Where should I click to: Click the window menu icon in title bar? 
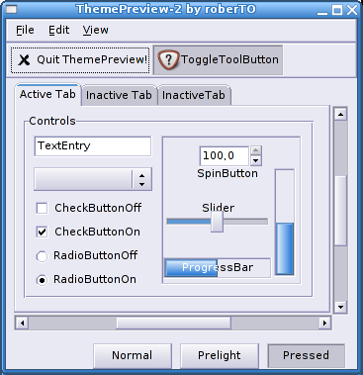[11, 9]
